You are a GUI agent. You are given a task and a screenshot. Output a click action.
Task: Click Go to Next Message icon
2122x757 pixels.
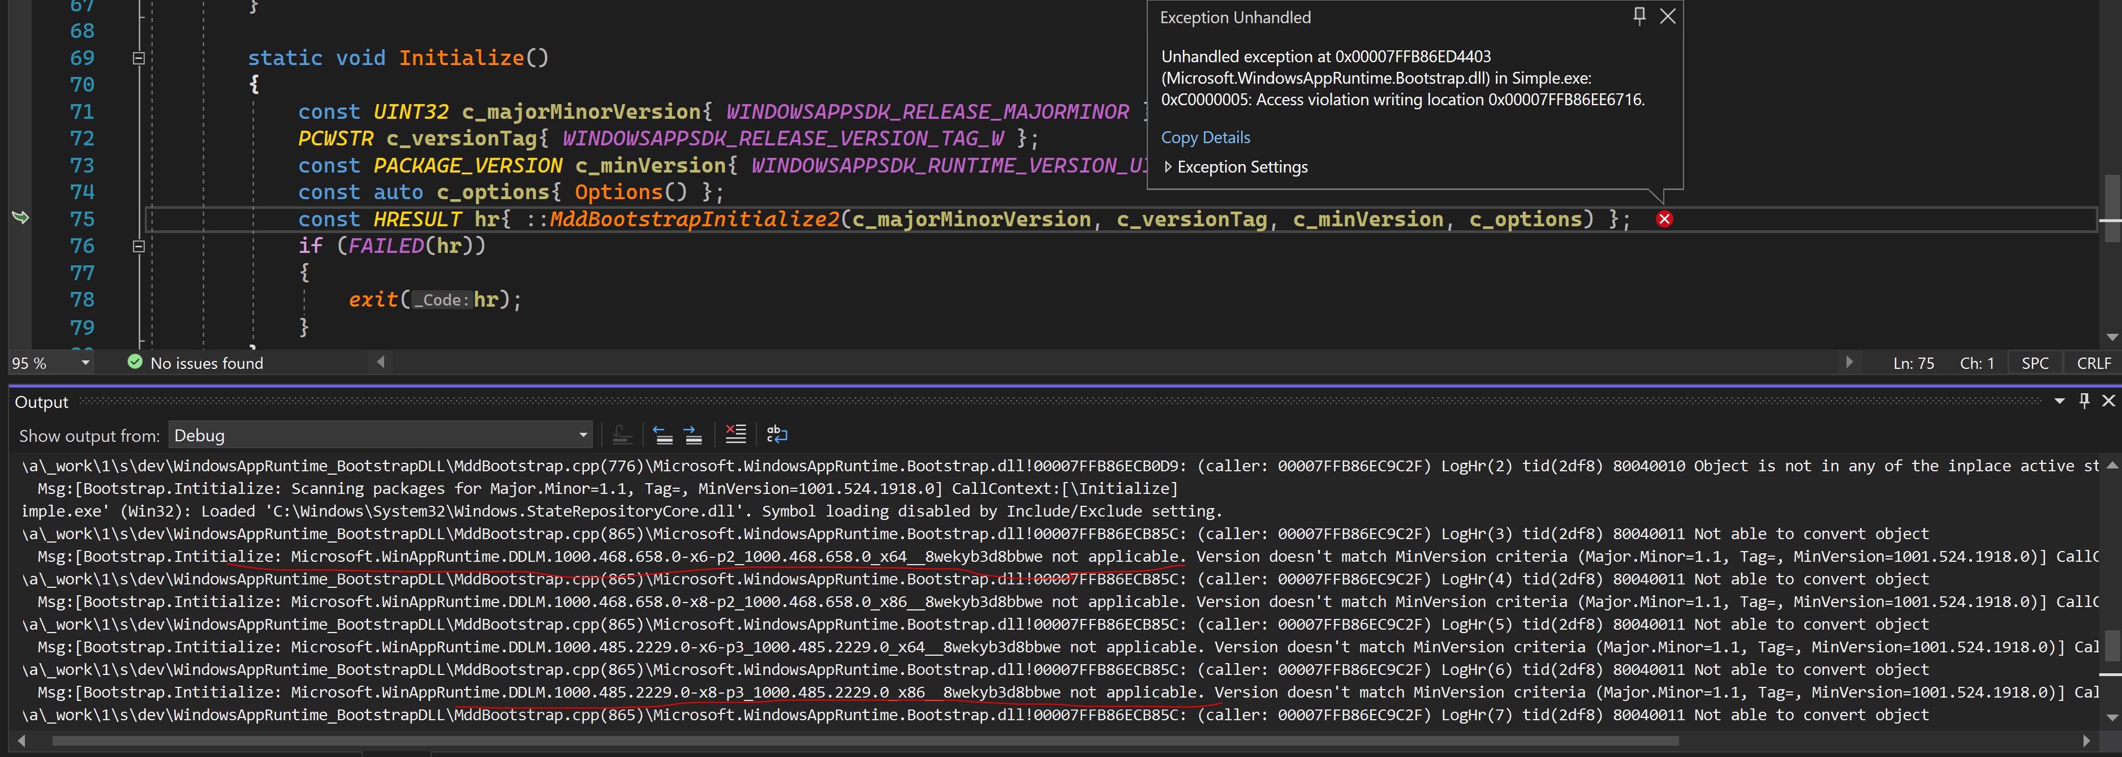tap(693, 434)
